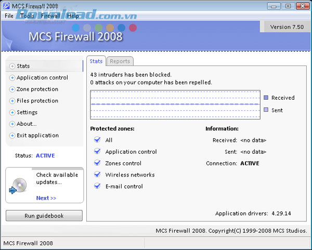Toggle the Zones control checkbox
312x250 pixels.
coord(97,163)
